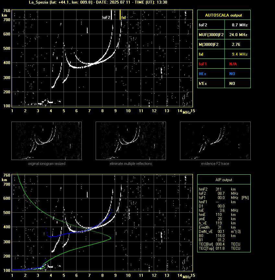Click the 'evidence F2 trace' thumbnail
Image resolution: width=275 pixels, height=280 pixels.
pos(215,141)
